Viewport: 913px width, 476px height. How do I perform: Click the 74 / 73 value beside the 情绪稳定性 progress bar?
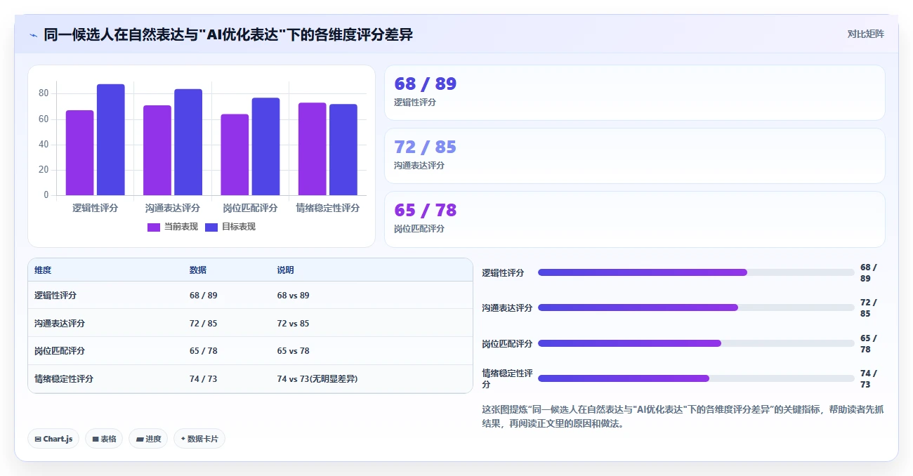point(869,379)
